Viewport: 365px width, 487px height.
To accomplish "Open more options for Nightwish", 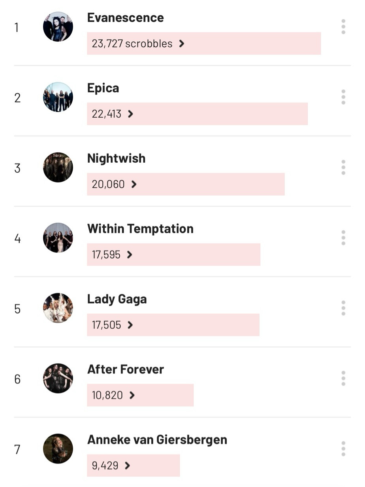I will [343, 167].
